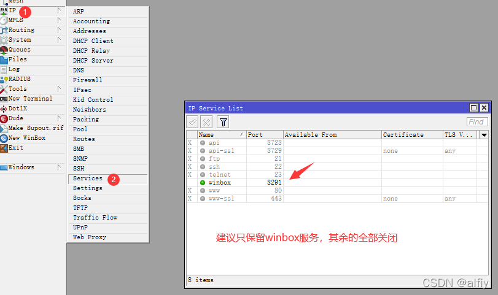The image size is (498, 295).
Task: Click the Find search field
Action: [x=477, y=122]
